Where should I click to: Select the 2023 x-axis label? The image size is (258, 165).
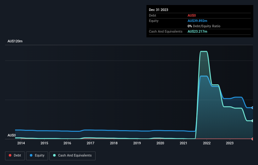tap(230, 143)
